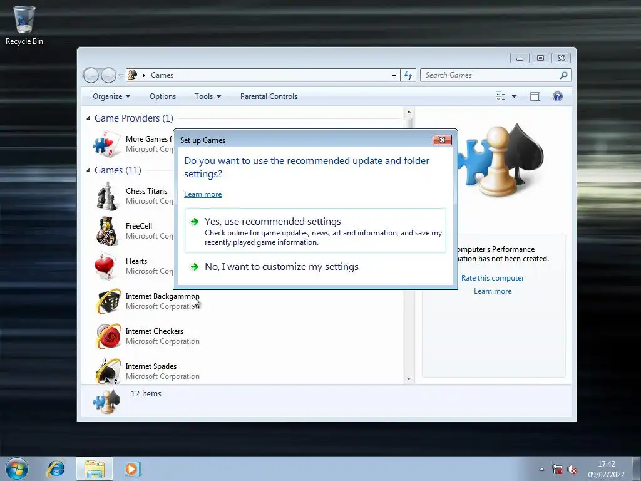Screen dimensions: 641x481
Task: Click green arrow beside No customize settings
Action: tap(195, 267)
